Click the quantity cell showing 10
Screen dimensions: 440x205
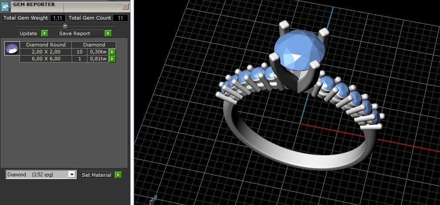click(x=80, y=52)
